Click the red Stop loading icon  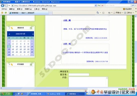102,6
